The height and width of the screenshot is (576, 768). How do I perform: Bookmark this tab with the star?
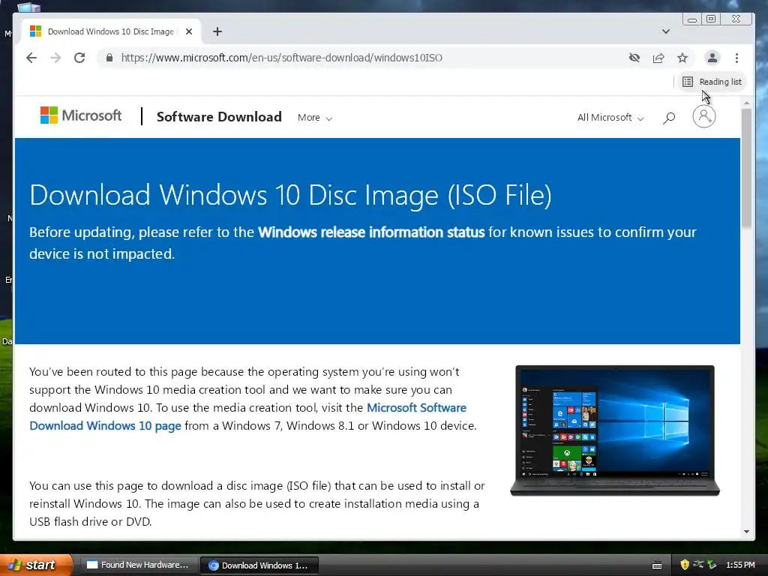click(682, 58)
